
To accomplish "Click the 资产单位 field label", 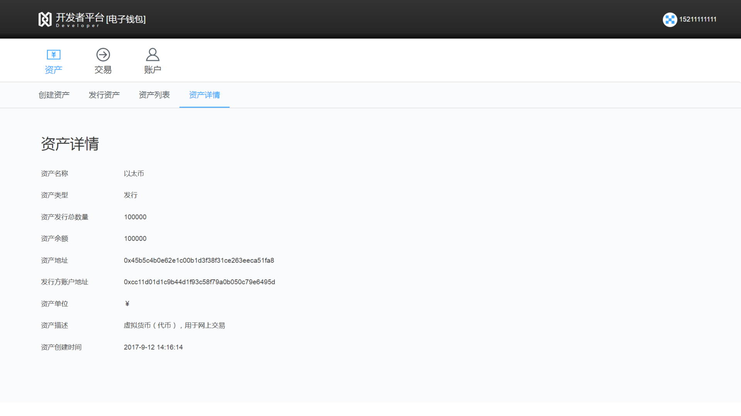I will 54,304.
